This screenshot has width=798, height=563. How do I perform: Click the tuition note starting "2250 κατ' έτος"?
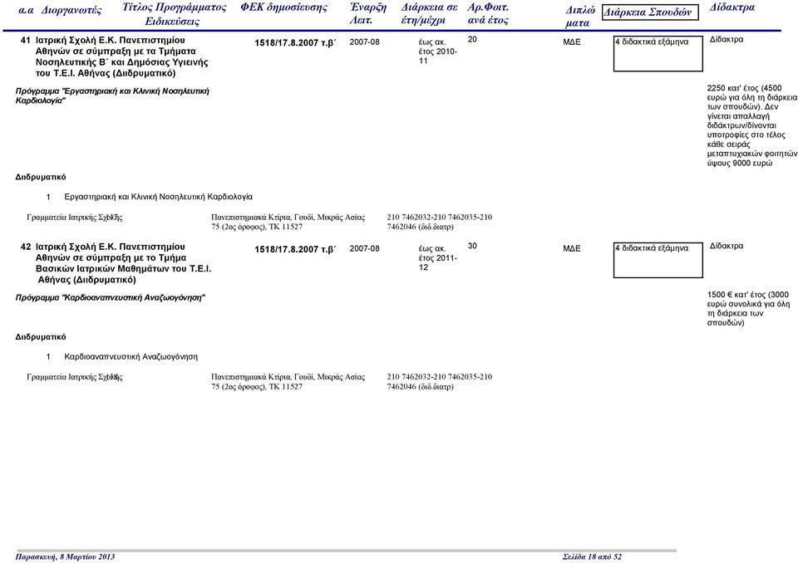(x=752, y=125)
